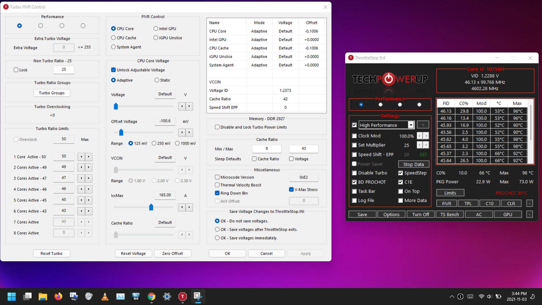The height and width of the screenshot is (305, 542).
Task: Select CPU Cache in FIVR Control
Action: [x=124, y=38]
